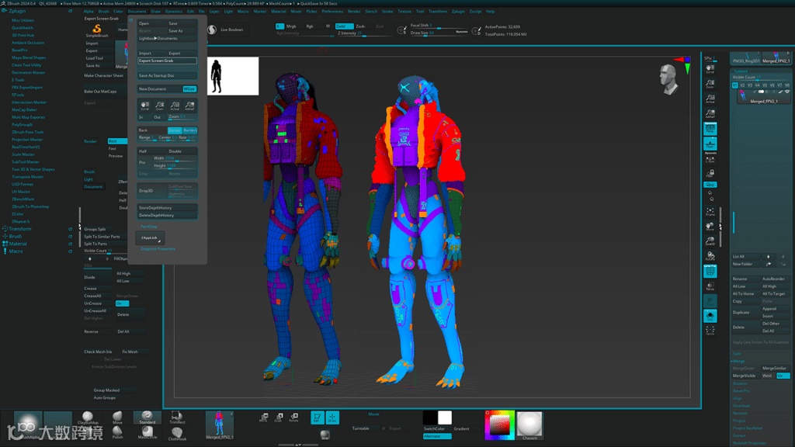Toggle the Mrgb color mode
795x447 pixels.
(291, 26)
